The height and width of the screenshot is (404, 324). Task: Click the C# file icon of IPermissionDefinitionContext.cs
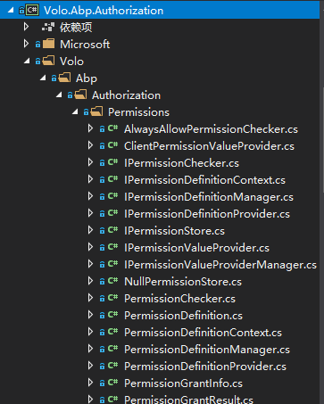pyautogui.click(x=112, y=179)
